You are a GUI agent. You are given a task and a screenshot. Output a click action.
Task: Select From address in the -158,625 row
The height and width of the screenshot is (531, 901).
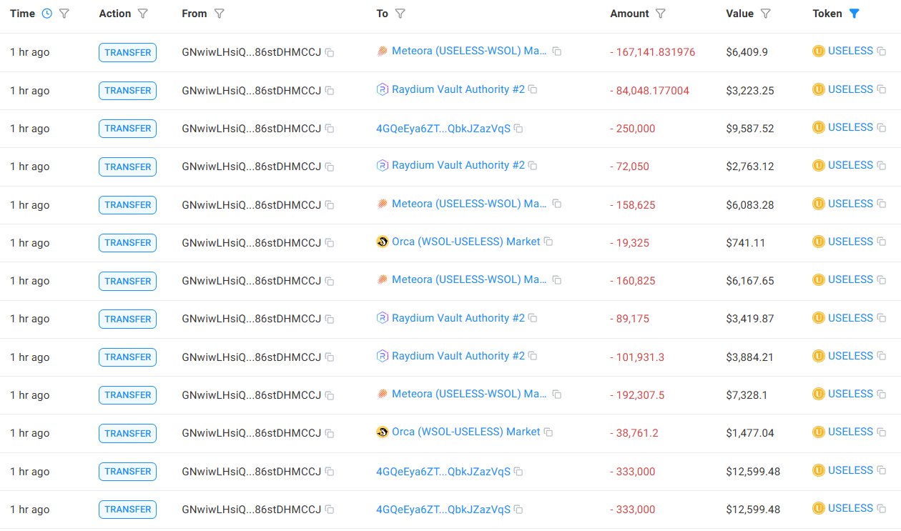252,205
